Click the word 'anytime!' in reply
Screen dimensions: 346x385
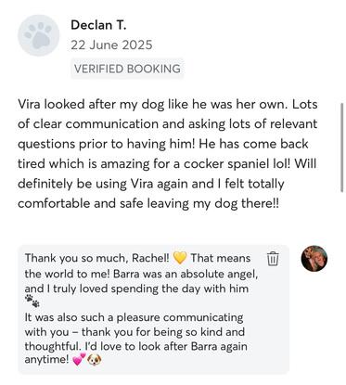pos(47,360)
